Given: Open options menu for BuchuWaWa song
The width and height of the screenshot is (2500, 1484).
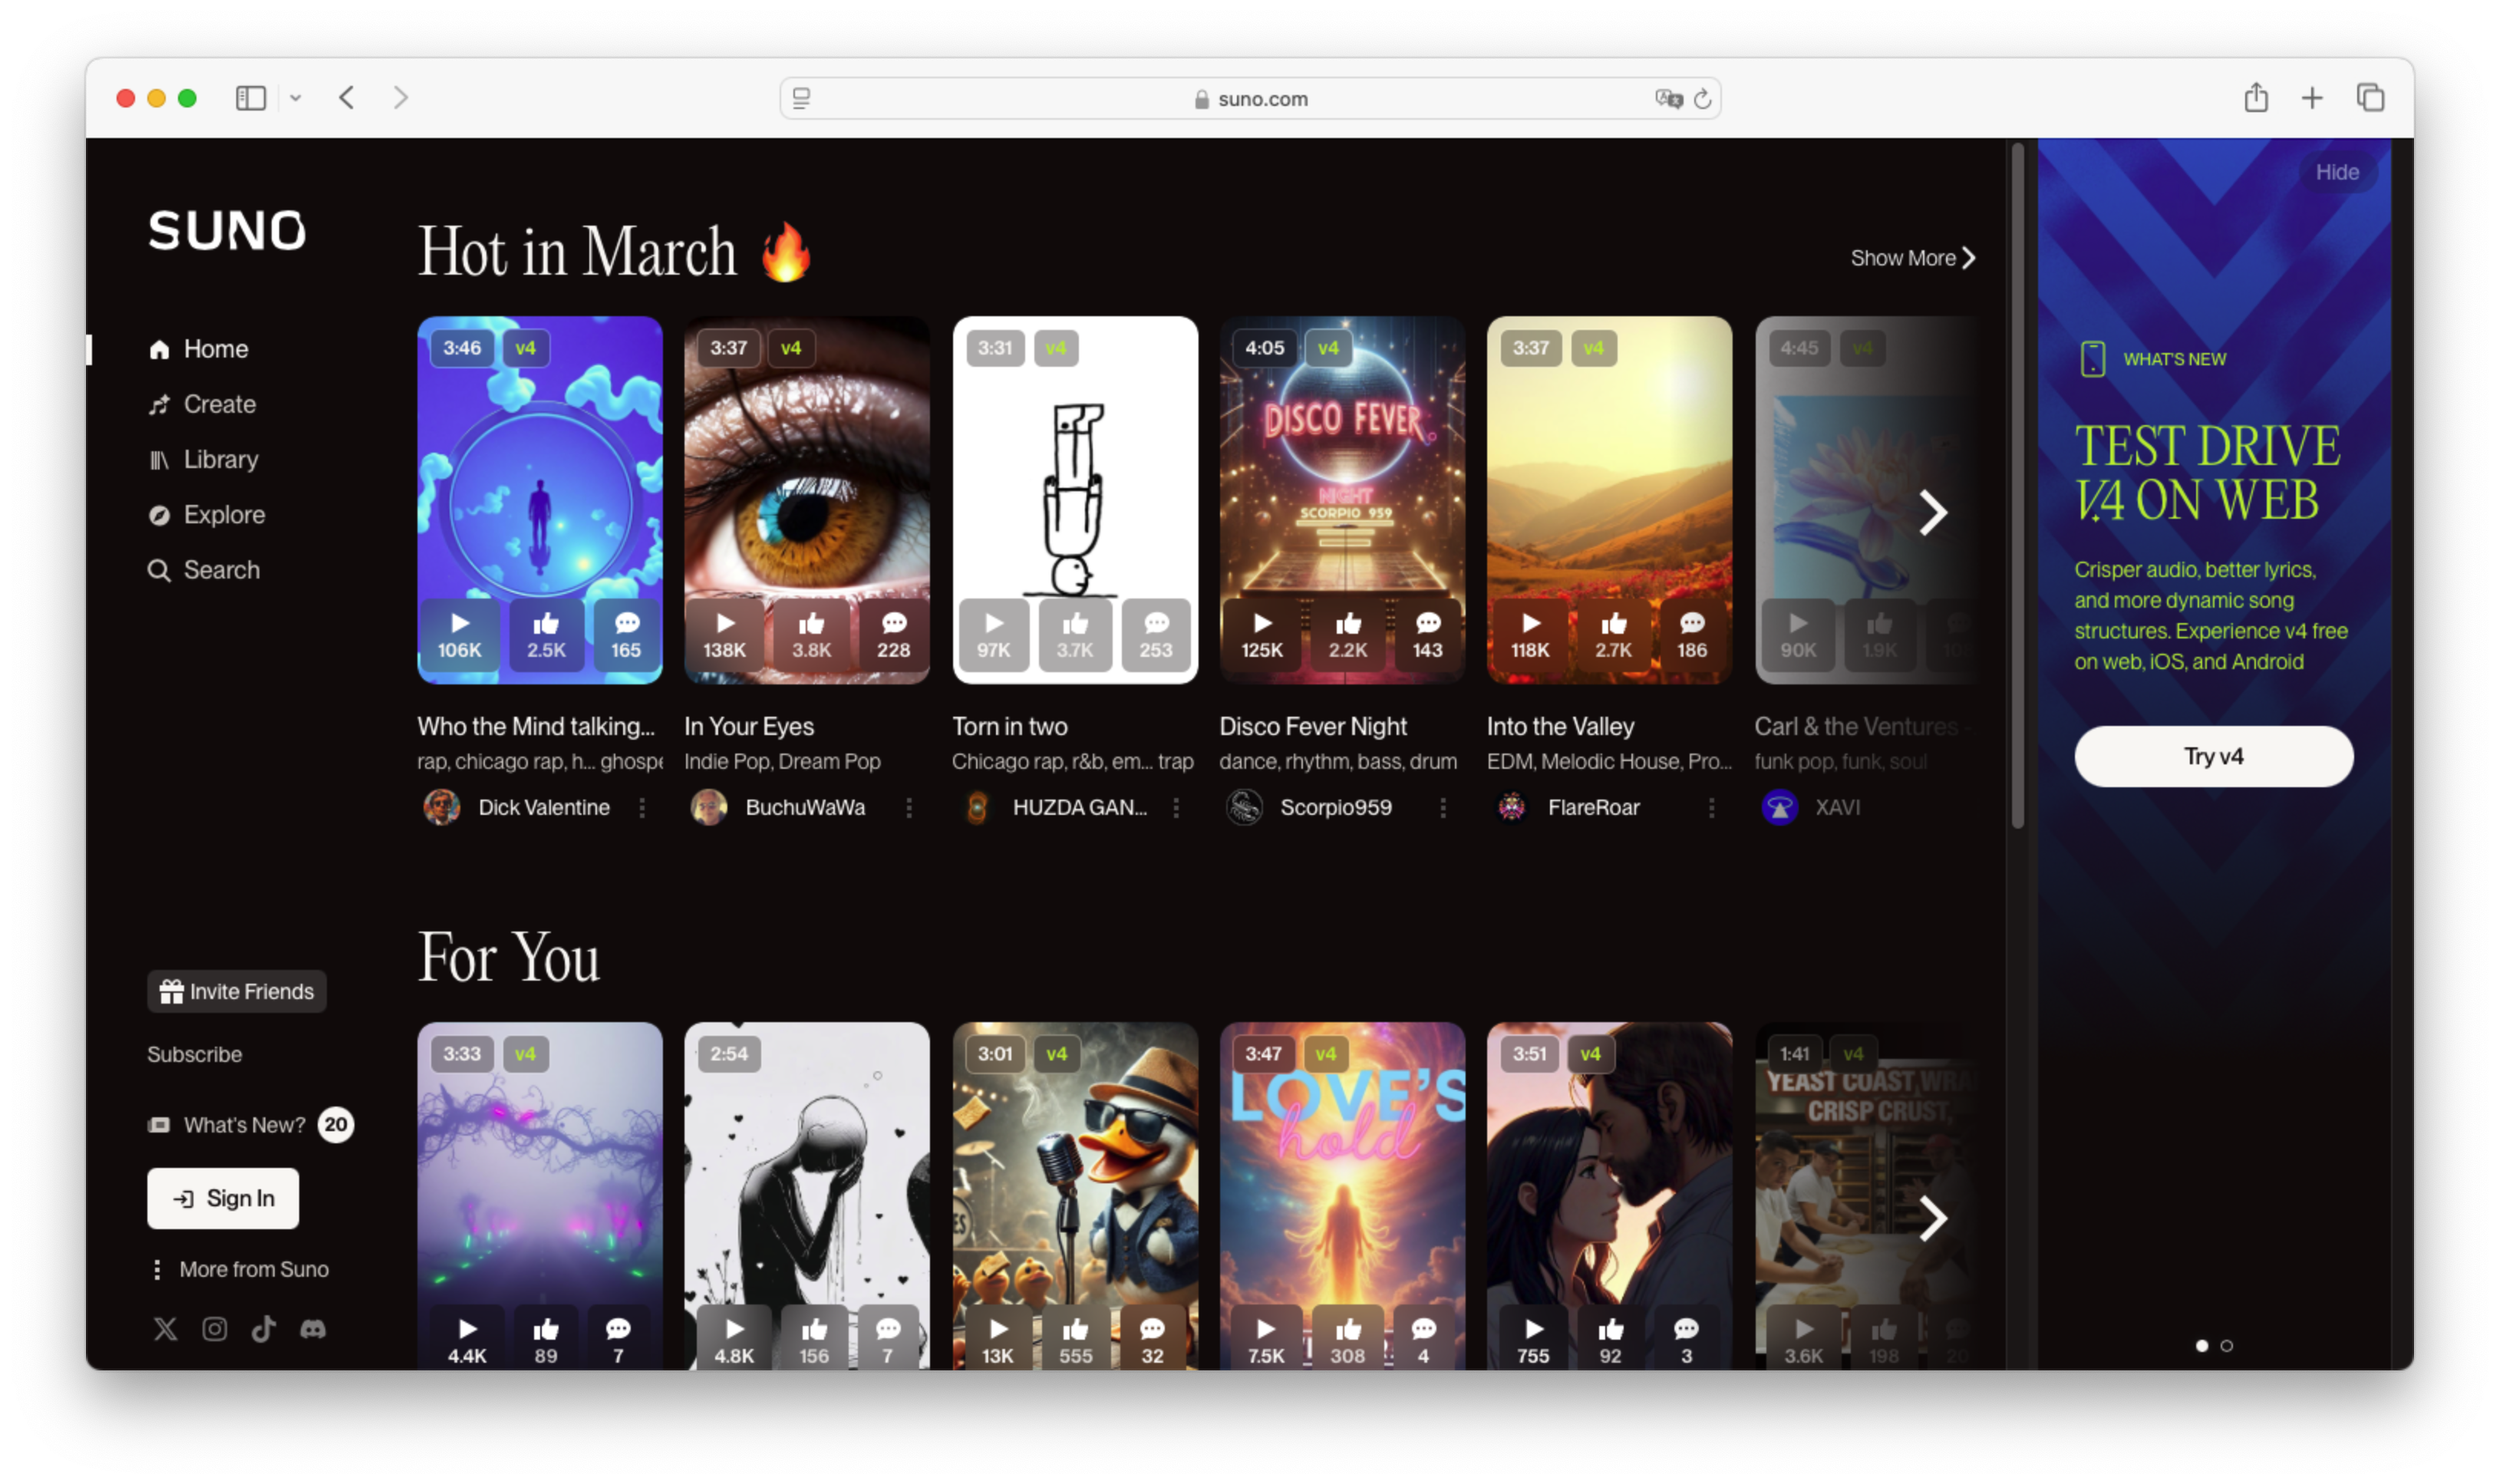Looking at the screenshot, I should pos(909,807).
